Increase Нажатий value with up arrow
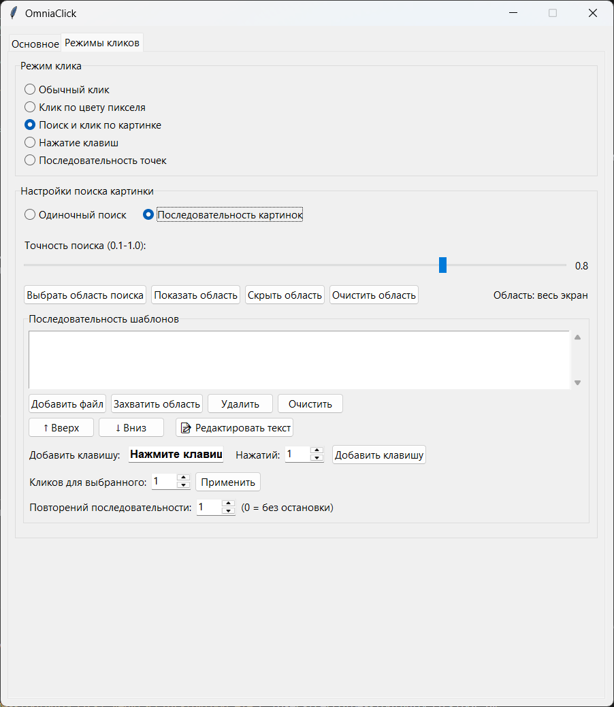Screen dimensions: 614x707 pos(317,450)
